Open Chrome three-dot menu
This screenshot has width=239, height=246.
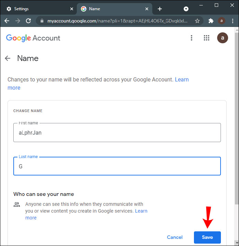[x=232, y=21]
